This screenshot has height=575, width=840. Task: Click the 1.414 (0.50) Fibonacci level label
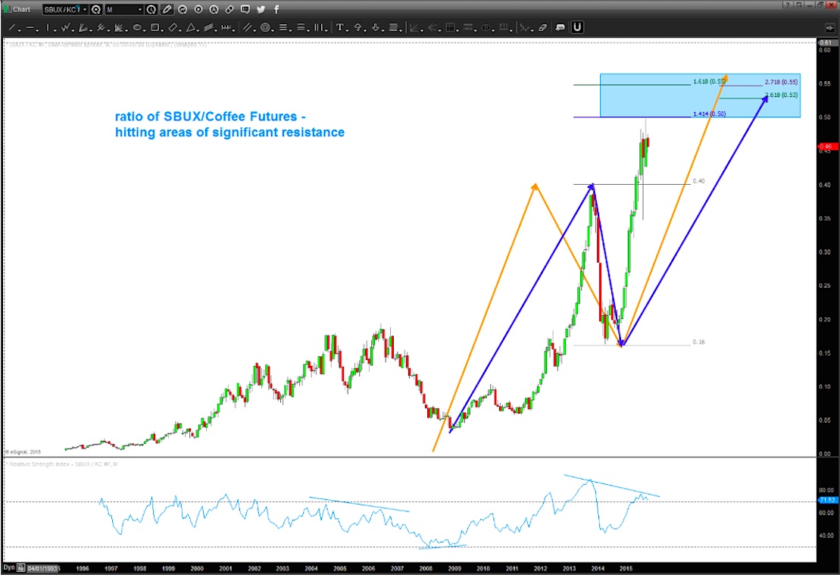click(x=709, y=114)
